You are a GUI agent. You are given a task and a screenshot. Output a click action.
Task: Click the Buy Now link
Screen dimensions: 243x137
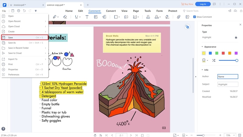coord(187,4)
